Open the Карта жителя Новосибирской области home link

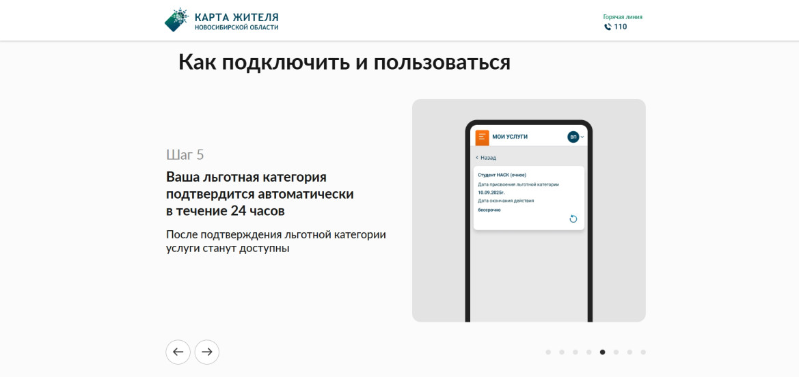(221, 20)
